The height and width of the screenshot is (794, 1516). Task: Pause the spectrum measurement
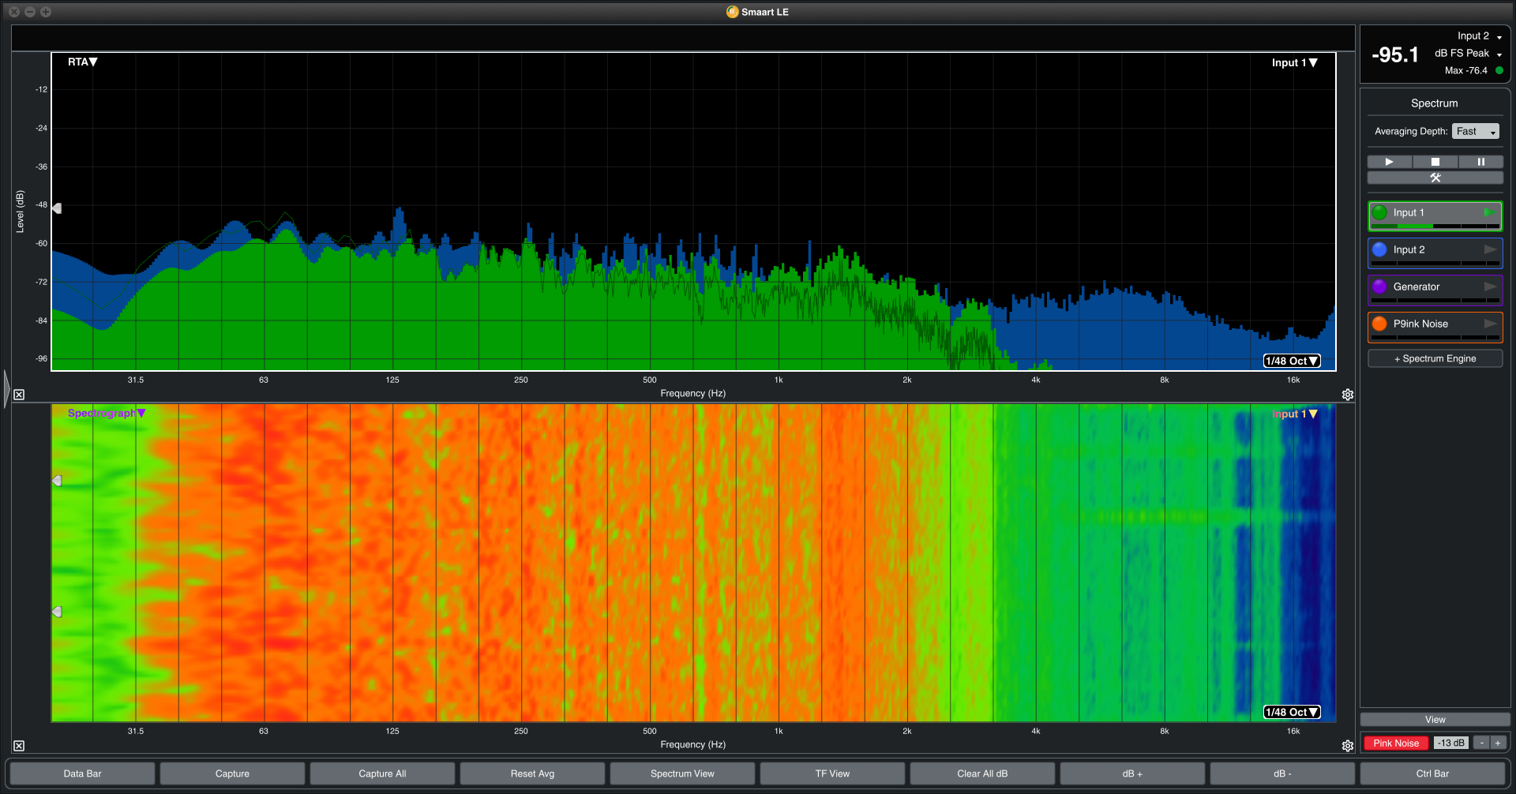coord(1480,162)
